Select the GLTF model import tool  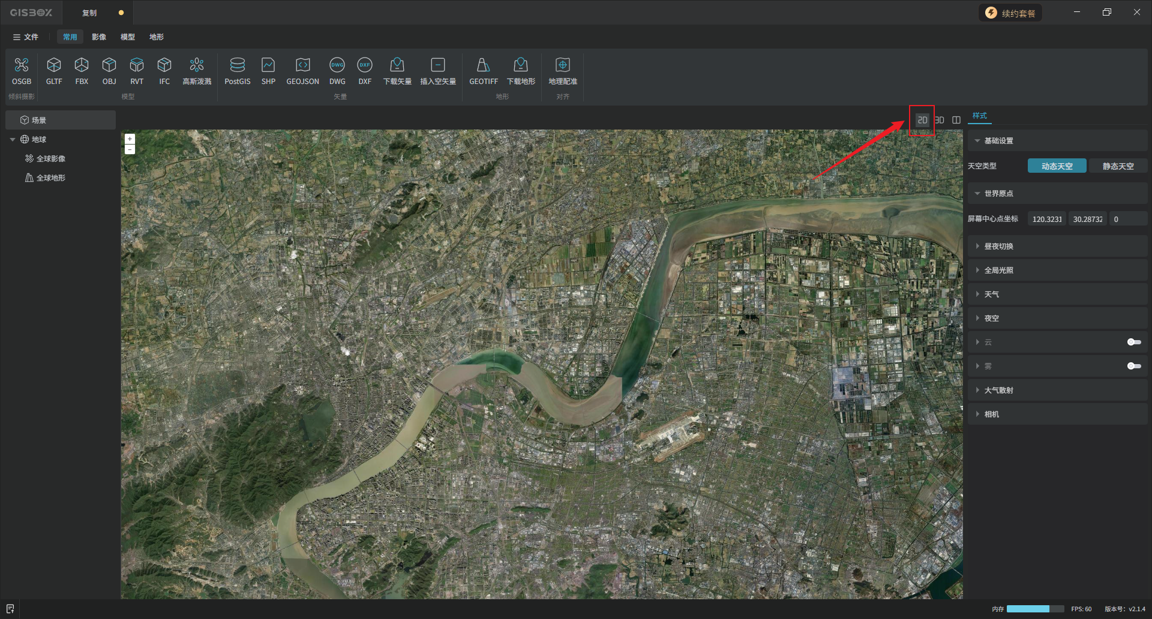(x=54, y=65)
